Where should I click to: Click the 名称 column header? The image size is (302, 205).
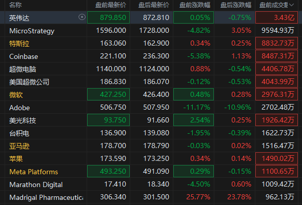click(x=15, y=5)
